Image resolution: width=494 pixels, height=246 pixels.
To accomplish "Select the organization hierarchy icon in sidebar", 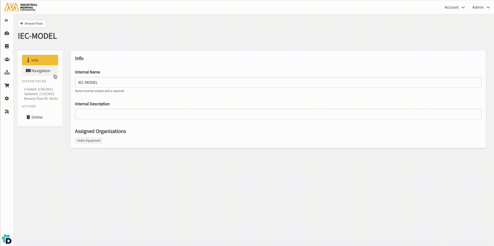I will [x=7, y=72].
